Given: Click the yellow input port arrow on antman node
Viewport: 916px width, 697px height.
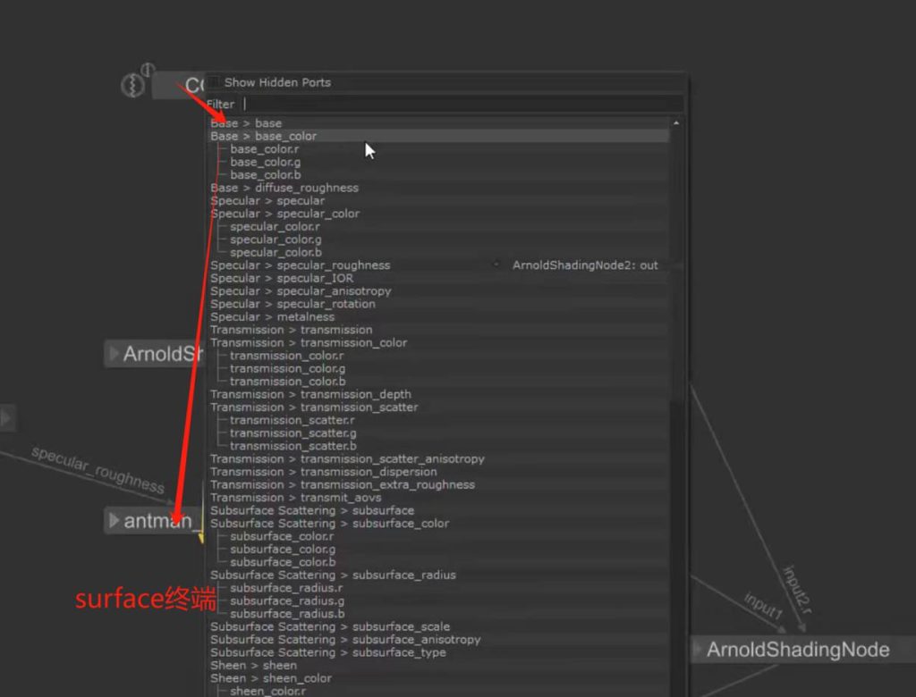Looking at the screenshot, I should coord(201,537).
